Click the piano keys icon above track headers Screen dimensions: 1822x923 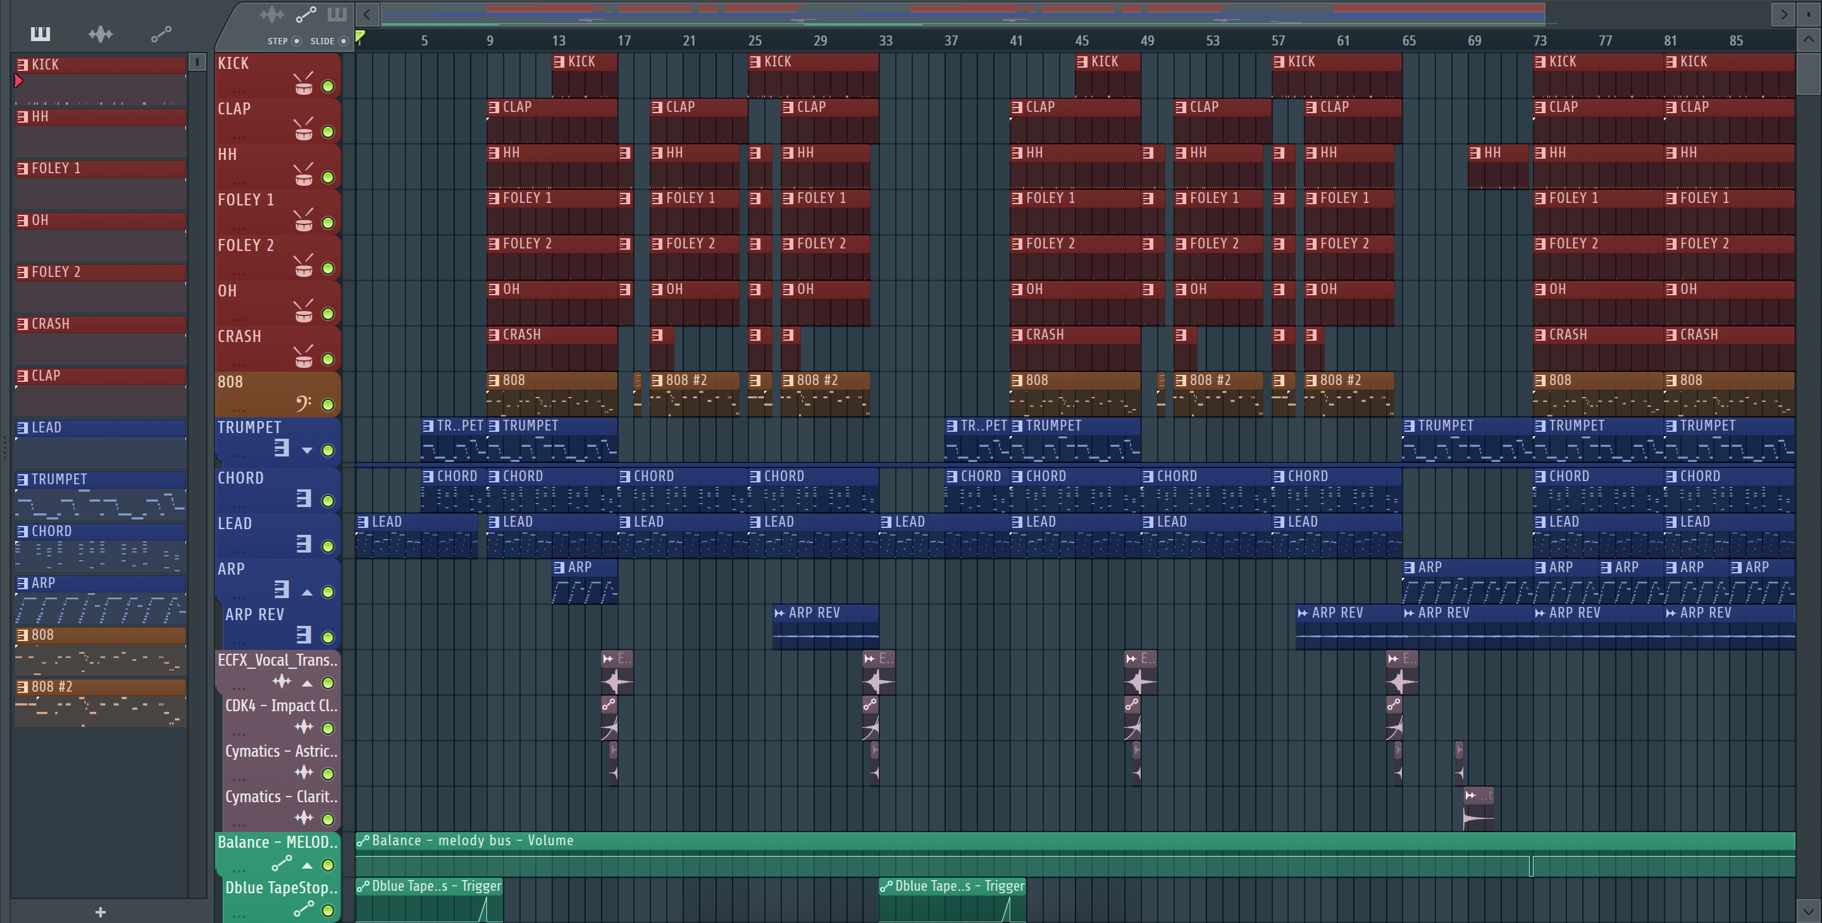[337, 13]
